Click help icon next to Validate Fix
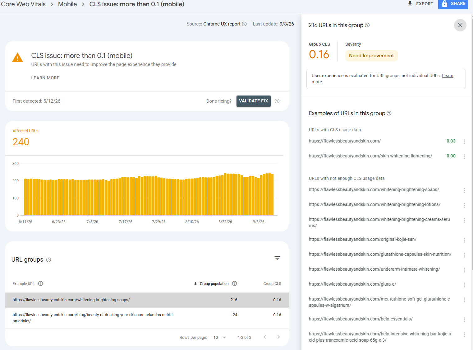 point(277,101)
